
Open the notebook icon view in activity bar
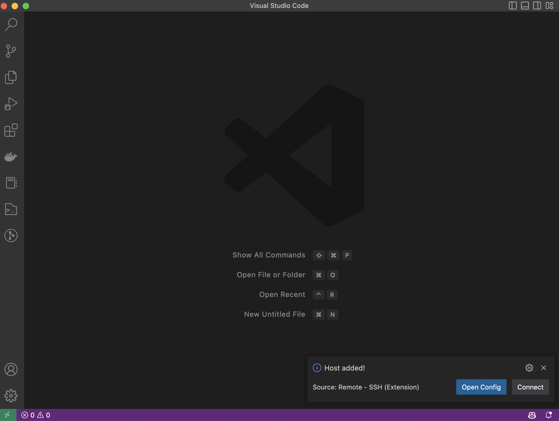[11, 183]
